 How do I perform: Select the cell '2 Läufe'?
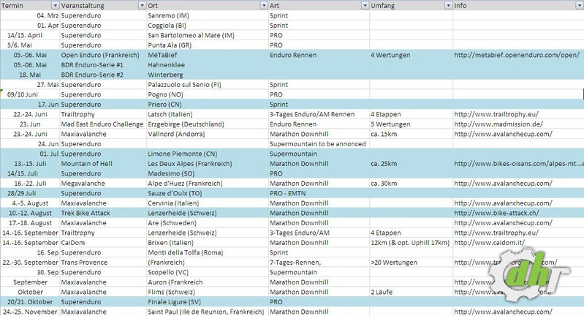(x=412, y=292)
